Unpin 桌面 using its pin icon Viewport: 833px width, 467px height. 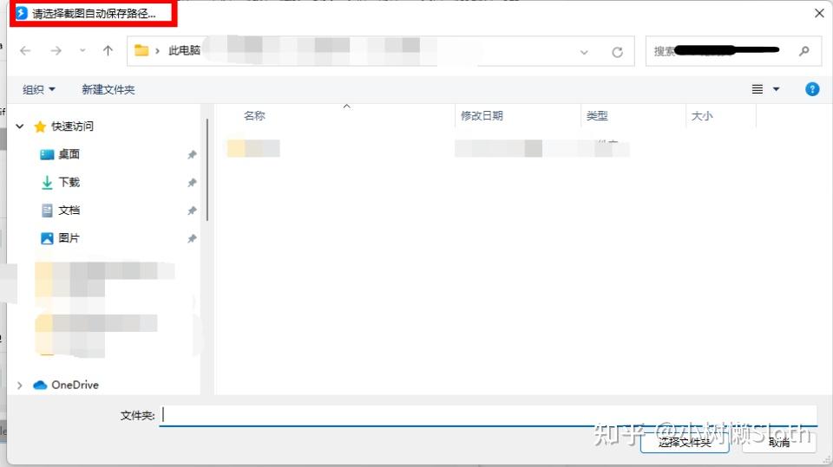click(x=192, y=154)
